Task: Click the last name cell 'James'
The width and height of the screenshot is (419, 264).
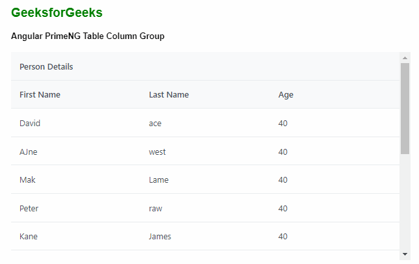Action: click(x=160, y=237)
